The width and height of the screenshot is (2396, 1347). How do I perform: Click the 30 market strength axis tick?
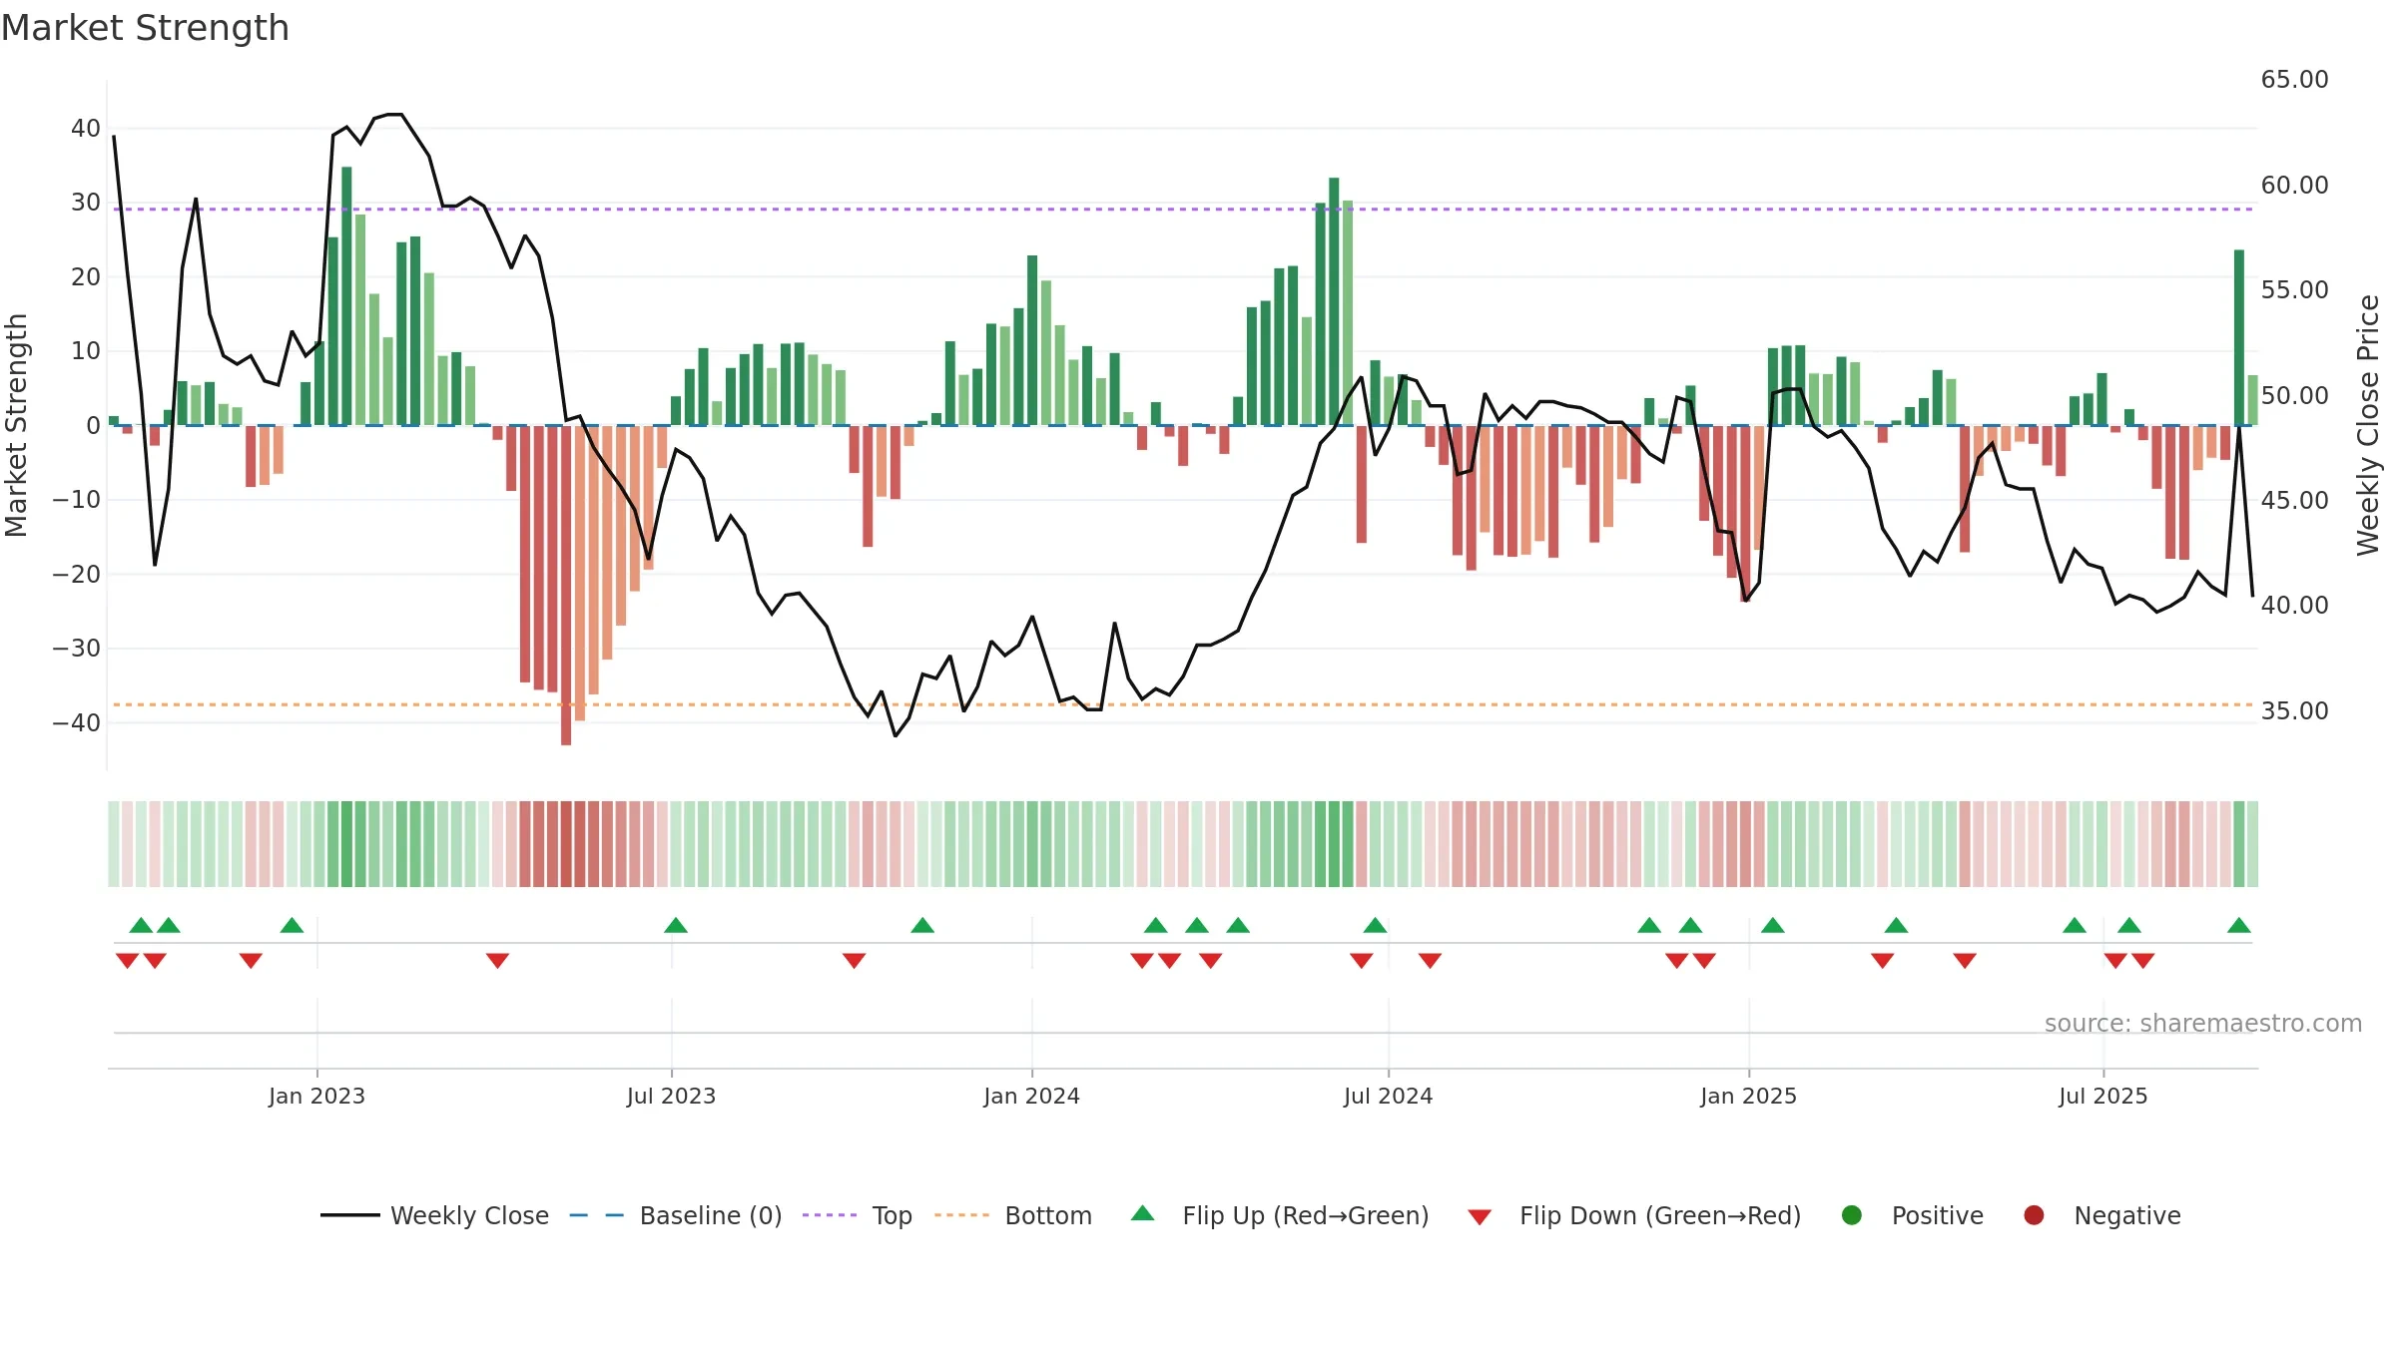pos(85,203)
